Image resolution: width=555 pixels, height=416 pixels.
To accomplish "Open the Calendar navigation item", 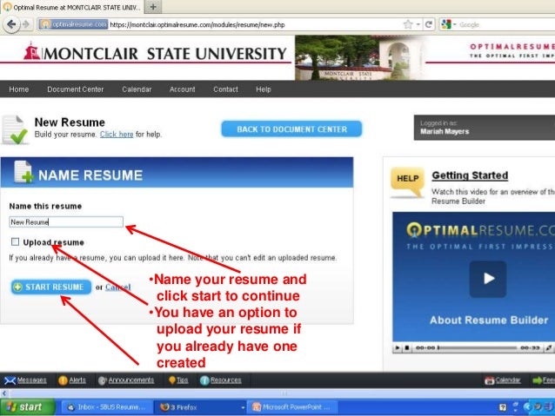I will pyautogui.click(x=137, y=89).
